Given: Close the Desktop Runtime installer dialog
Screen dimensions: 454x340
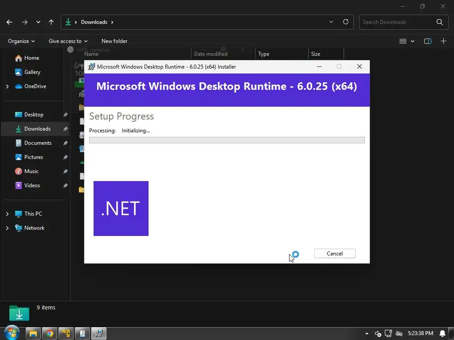Looking at the screenshot, I should click(359, 66).
